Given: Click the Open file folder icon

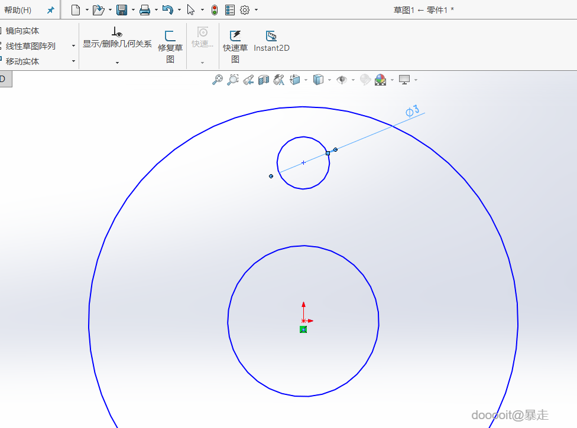Looking at the screenshot, I should pos(98,9).
